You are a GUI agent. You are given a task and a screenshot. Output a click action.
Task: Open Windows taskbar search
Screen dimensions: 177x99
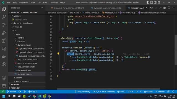tap(9, 96)
